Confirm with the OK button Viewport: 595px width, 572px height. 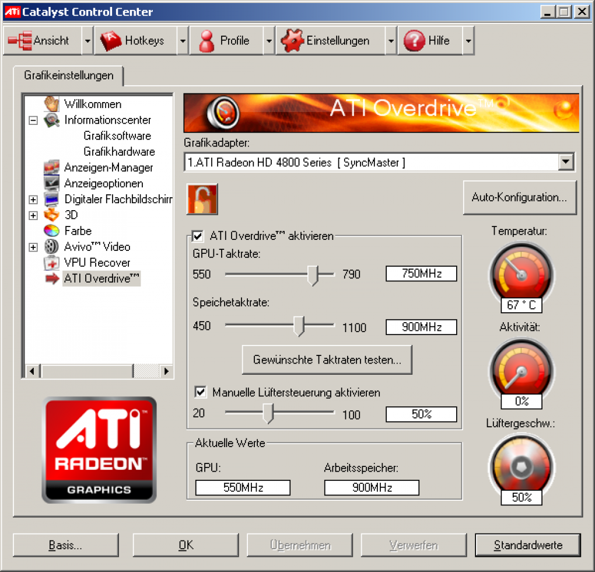186,545
